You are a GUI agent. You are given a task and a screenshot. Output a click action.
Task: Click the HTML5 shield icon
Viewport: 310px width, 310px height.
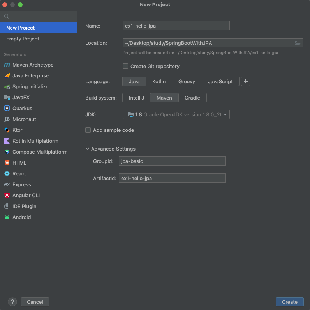point(7,163)
